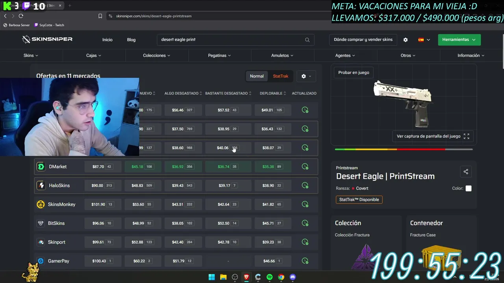Click updated clock icon in BitSkins row

point(305,223)
